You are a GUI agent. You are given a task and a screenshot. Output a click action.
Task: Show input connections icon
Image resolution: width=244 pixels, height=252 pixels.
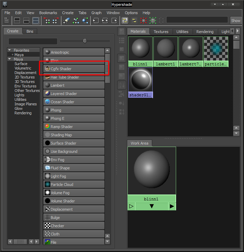(96, 21)
